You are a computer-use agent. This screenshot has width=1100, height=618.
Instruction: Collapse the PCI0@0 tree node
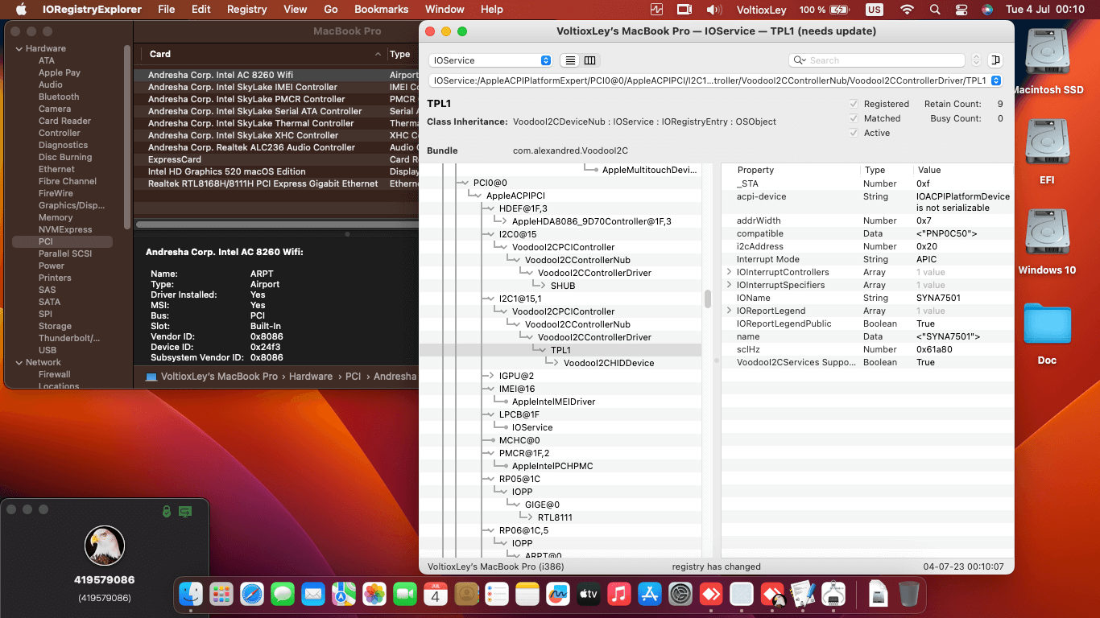(465, 183)
